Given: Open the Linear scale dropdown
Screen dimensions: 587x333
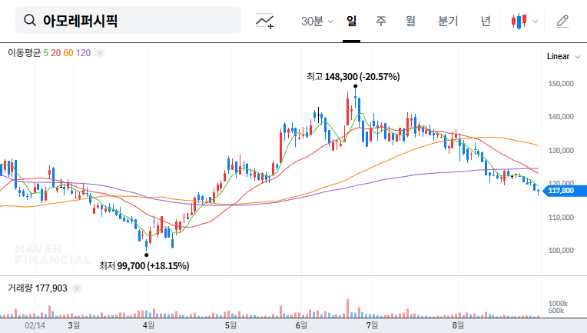Looking at the screenshot, I should pos(563,57).
